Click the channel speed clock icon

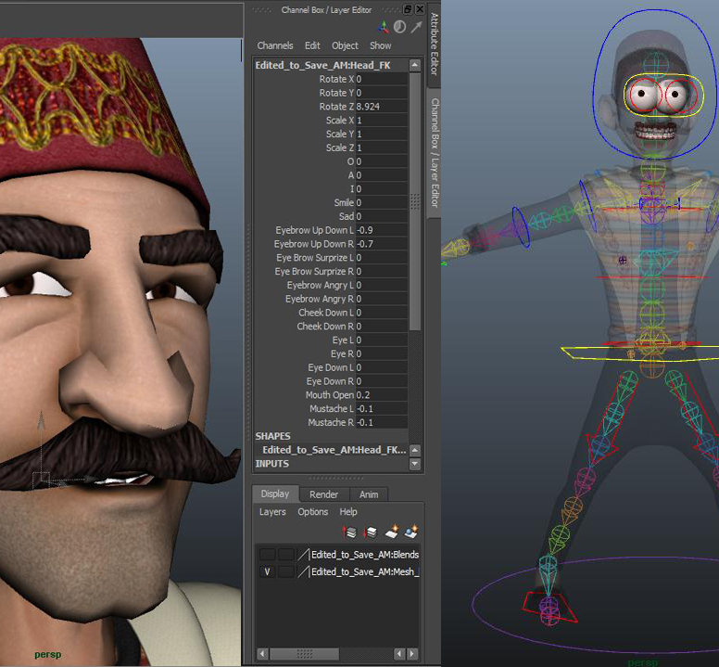(400, 27)
